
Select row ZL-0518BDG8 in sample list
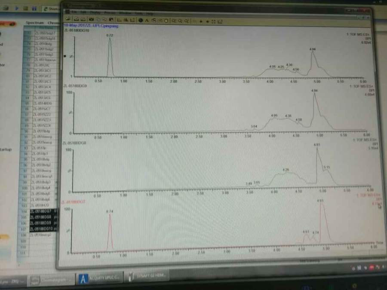pos(44,217)
